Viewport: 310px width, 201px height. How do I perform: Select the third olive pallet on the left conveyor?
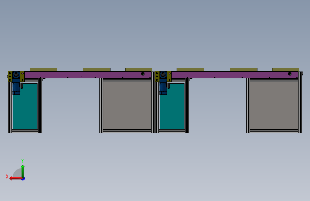(x=139, y=70)
